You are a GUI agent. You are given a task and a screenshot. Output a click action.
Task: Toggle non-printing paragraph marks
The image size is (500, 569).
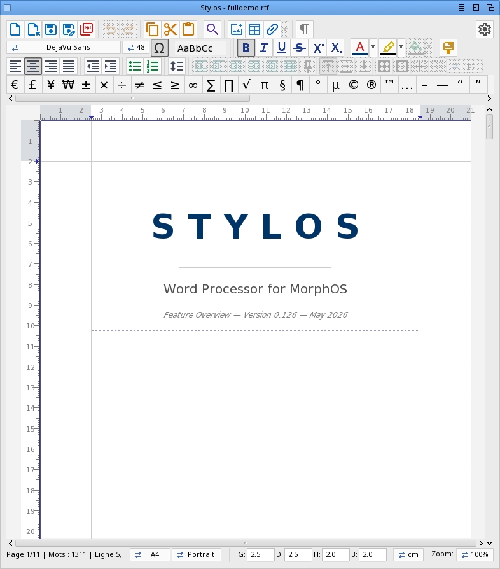click(x=304, y=29)
